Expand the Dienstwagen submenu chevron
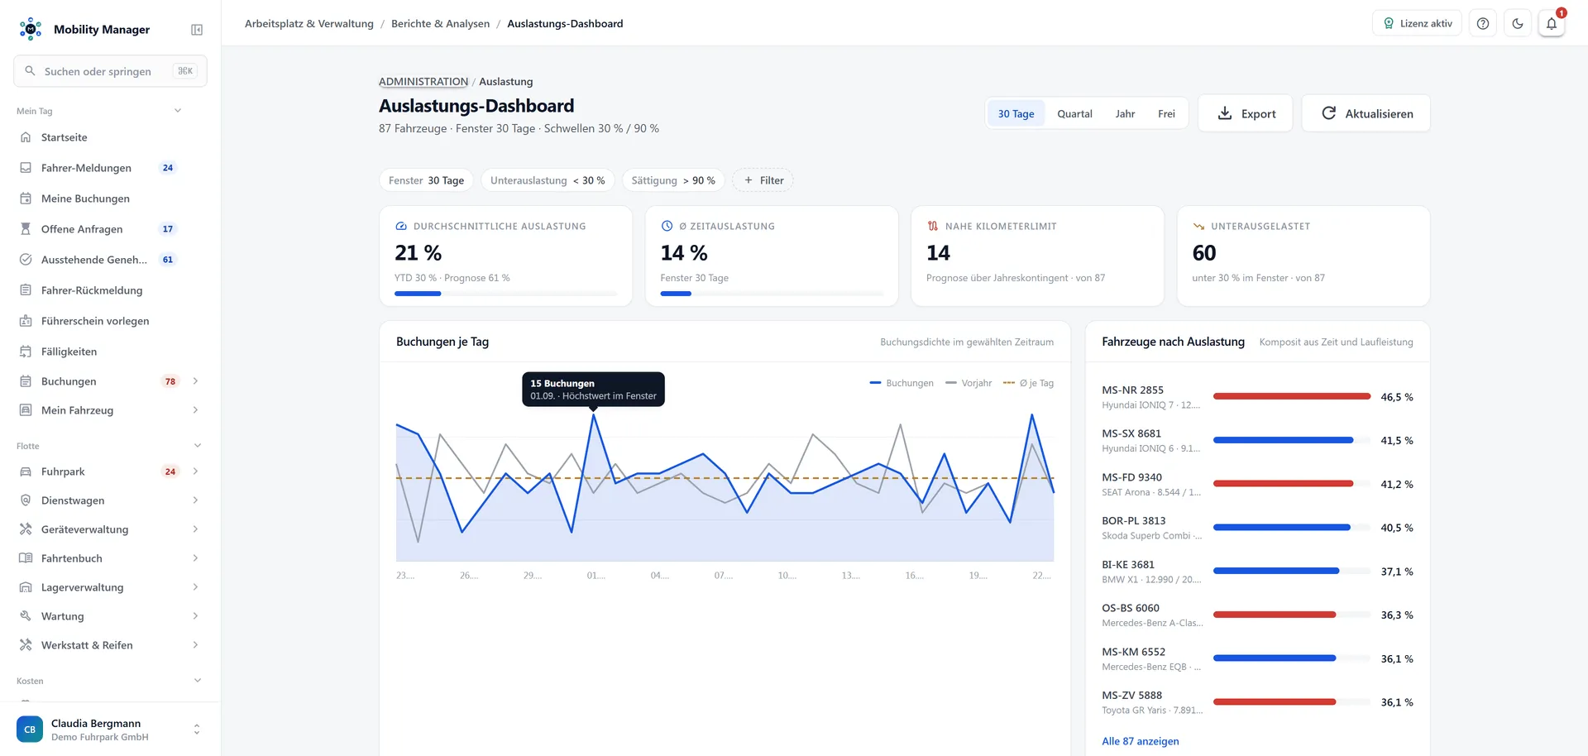The image size is (1588, 756). [x=196, y=500]
